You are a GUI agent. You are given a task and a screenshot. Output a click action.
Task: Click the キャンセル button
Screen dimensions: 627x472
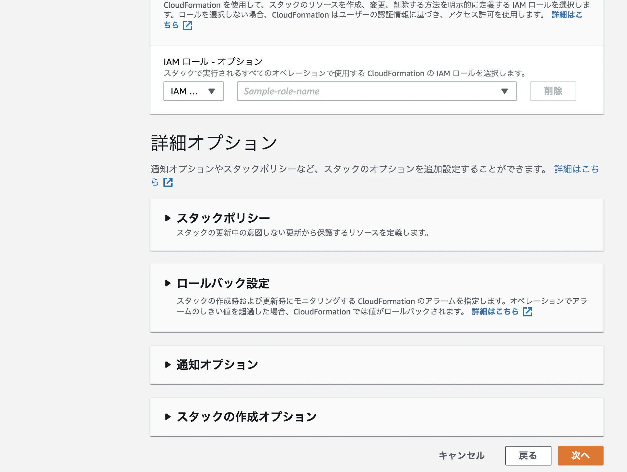coord(462,455)
